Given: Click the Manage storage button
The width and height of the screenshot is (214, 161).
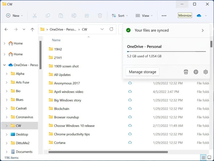Looking at the screenshot, I should click(142, 72).
